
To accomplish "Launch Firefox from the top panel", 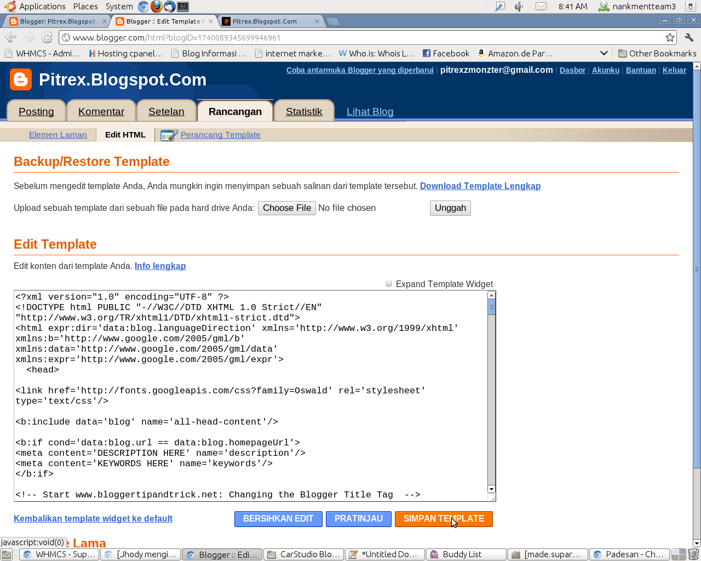I will [157, 7].
